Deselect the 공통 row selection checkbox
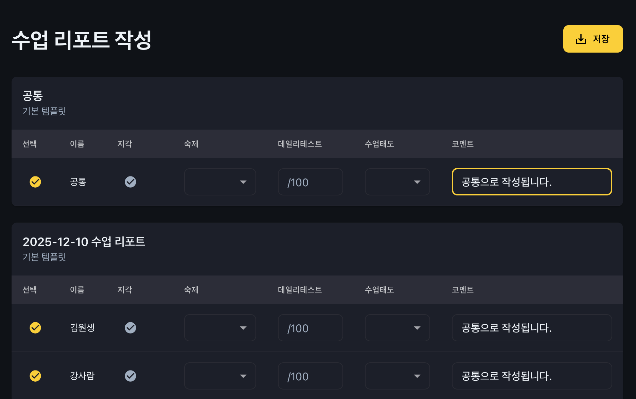Screen dimensions: 636x399 pyautogui.click(x=35, y=182)
